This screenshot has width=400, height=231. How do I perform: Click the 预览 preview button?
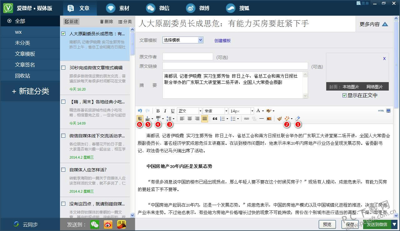coord(327,224)
